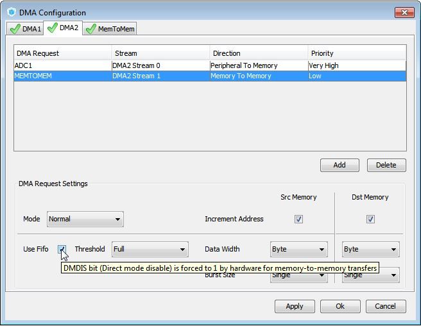Confirm with the Ok button
Image resolution: width=421 pixels, height=326 pixels.
tap(340, 306)
